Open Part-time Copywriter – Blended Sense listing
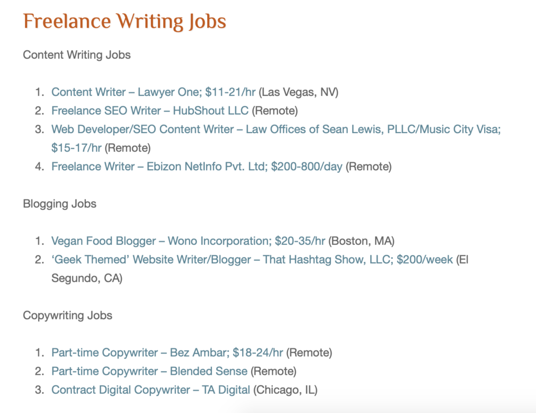The height and width of the screenshot is (413, 536). click(149, 371)
